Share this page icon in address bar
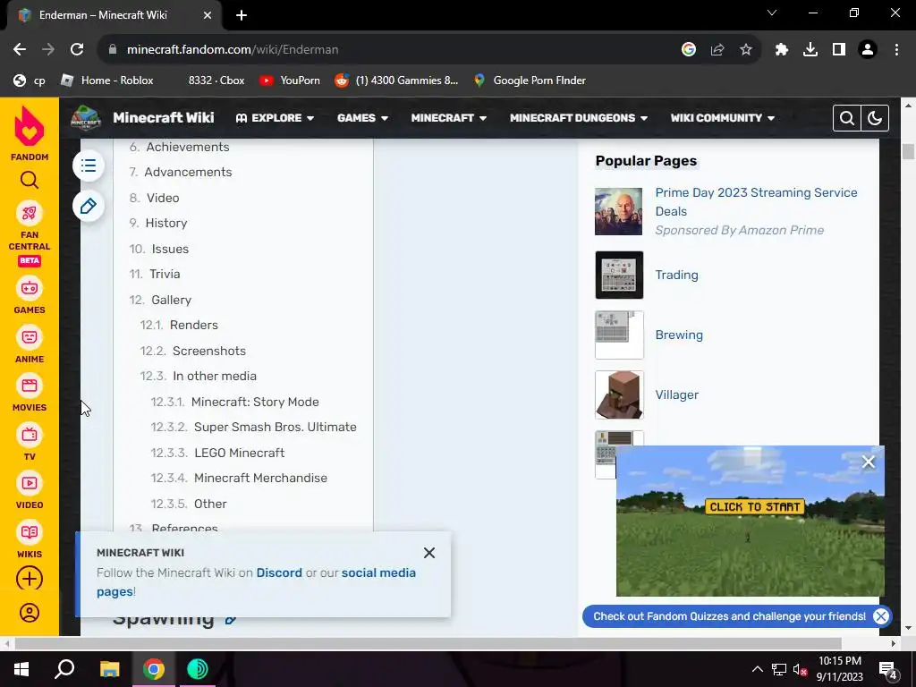The width and height of the screenshot is (916, 687). [x=717, y=50]
